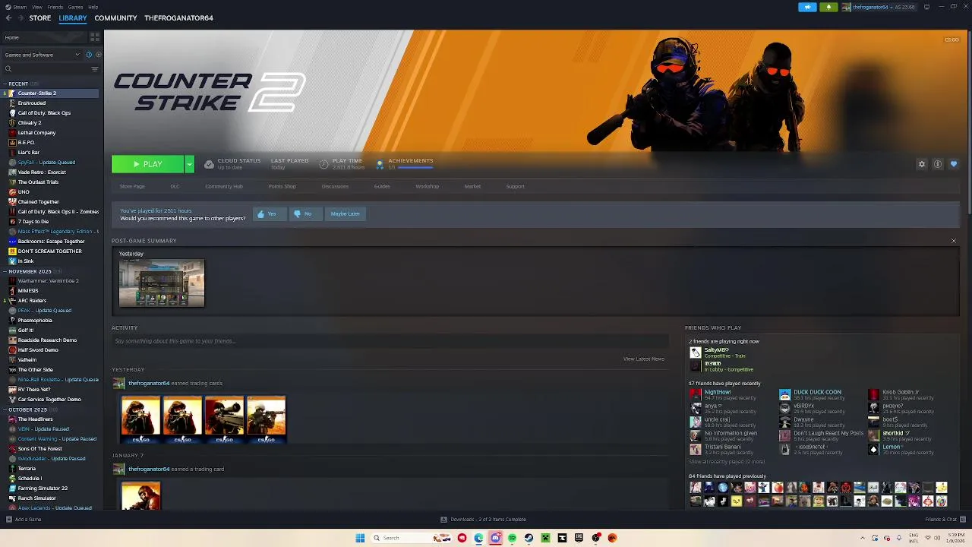Click the game info icon

click(x=938, y=164)
